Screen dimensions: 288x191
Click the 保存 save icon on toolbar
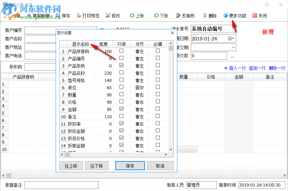65,15
